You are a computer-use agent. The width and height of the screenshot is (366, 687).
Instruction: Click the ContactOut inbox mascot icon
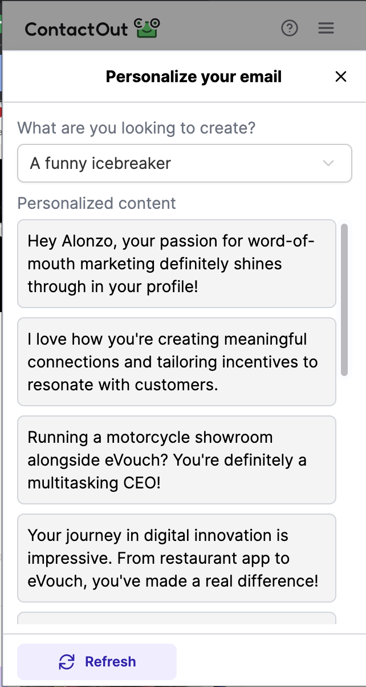point(147,26)
